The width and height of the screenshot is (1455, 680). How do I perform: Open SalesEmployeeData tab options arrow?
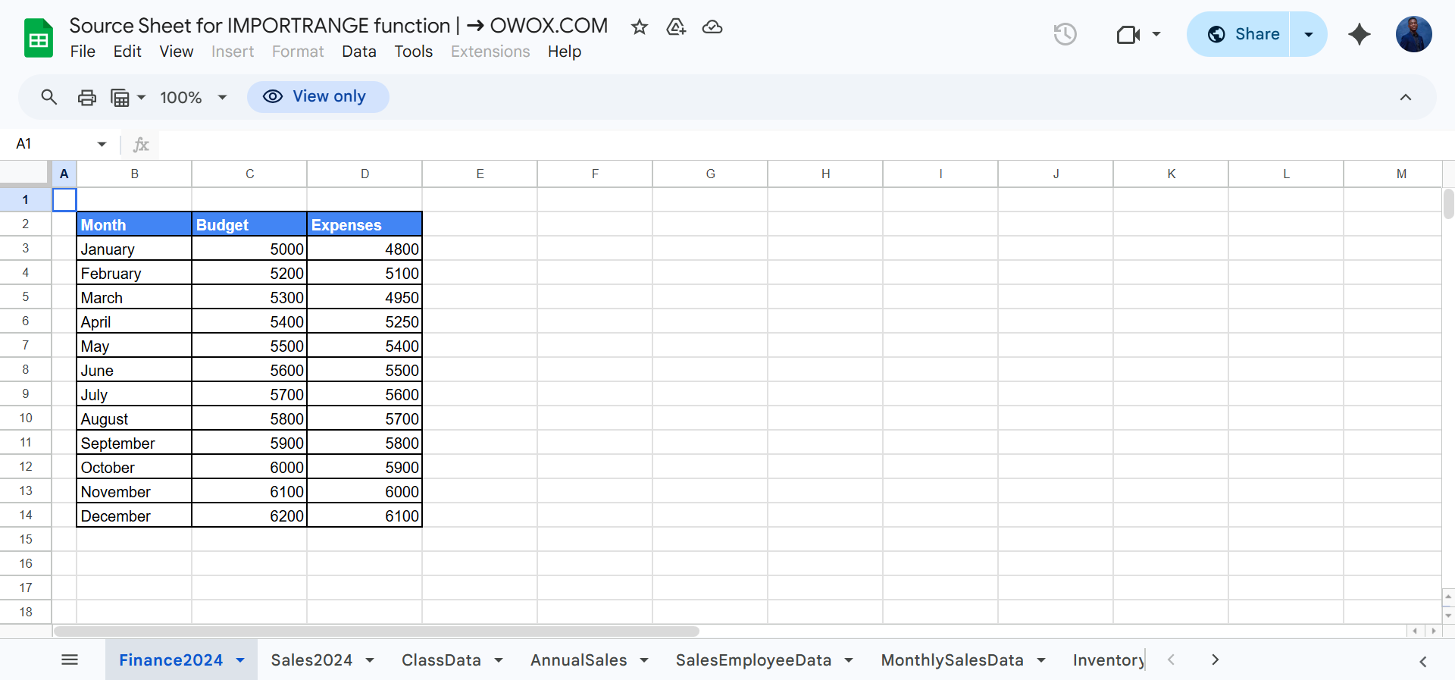[849, 660]
